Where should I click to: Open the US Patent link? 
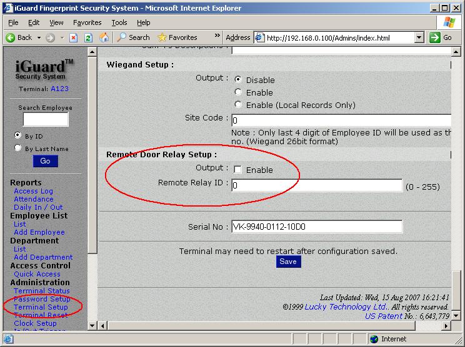[384, 316]
